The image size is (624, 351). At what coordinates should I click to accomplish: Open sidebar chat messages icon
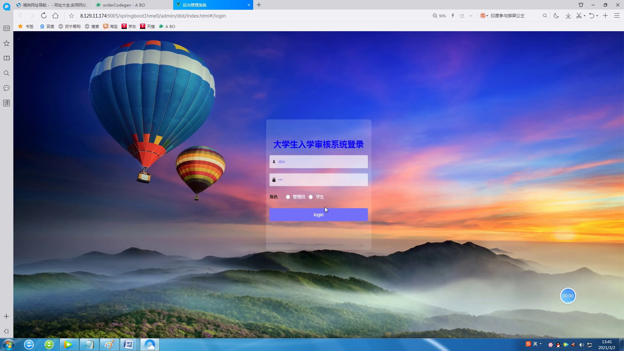pos(6,88)
